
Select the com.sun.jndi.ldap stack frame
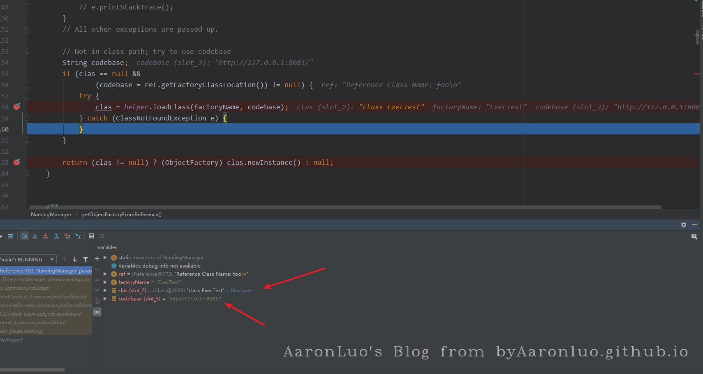click(x=46, y=288)
